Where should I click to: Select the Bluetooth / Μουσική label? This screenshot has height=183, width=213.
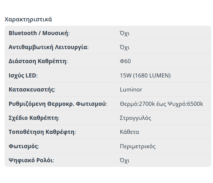pyautogui.click(x=39, y=33)
